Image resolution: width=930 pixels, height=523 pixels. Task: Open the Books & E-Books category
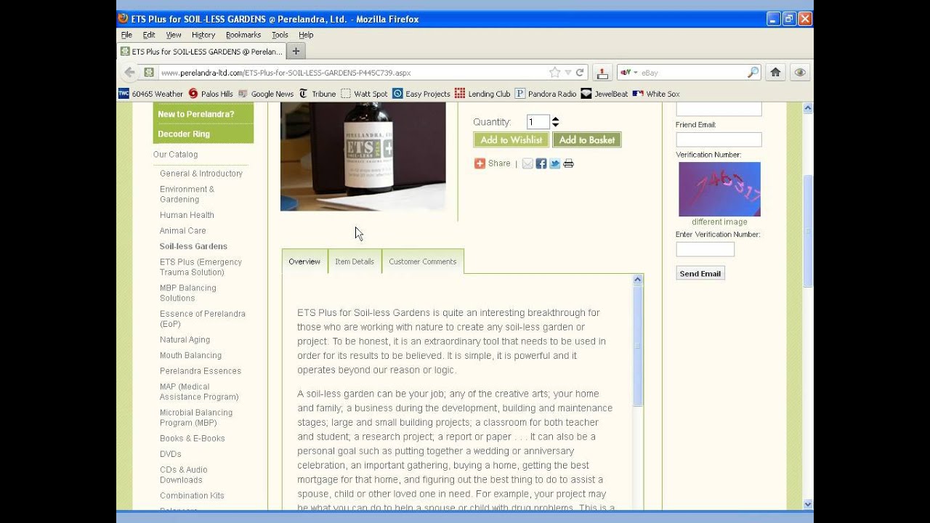[x=193, y=439]
